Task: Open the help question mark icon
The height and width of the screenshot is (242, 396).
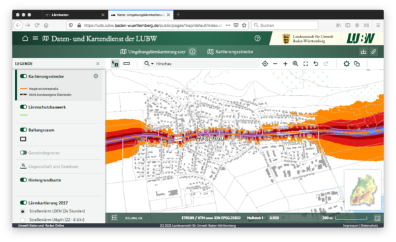Action: [257, 38]
